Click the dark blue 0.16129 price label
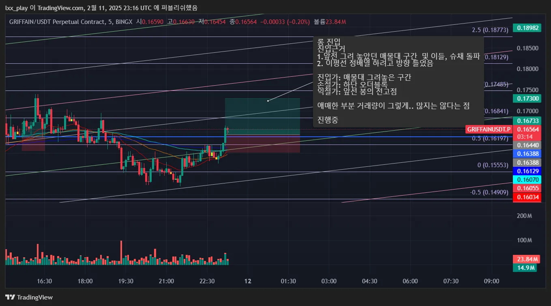Screen dimensions: 551x306 click(x=527, y=171)
